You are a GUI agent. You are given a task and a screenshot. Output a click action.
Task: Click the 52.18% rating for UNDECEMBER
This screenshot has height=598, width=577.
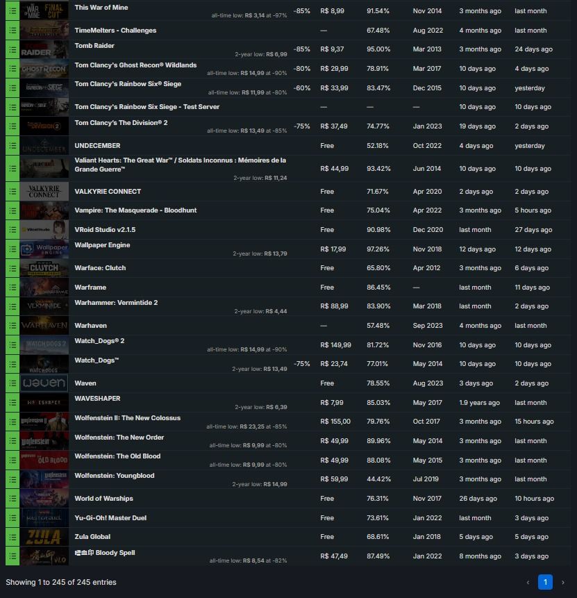click(x=378, y=146)
